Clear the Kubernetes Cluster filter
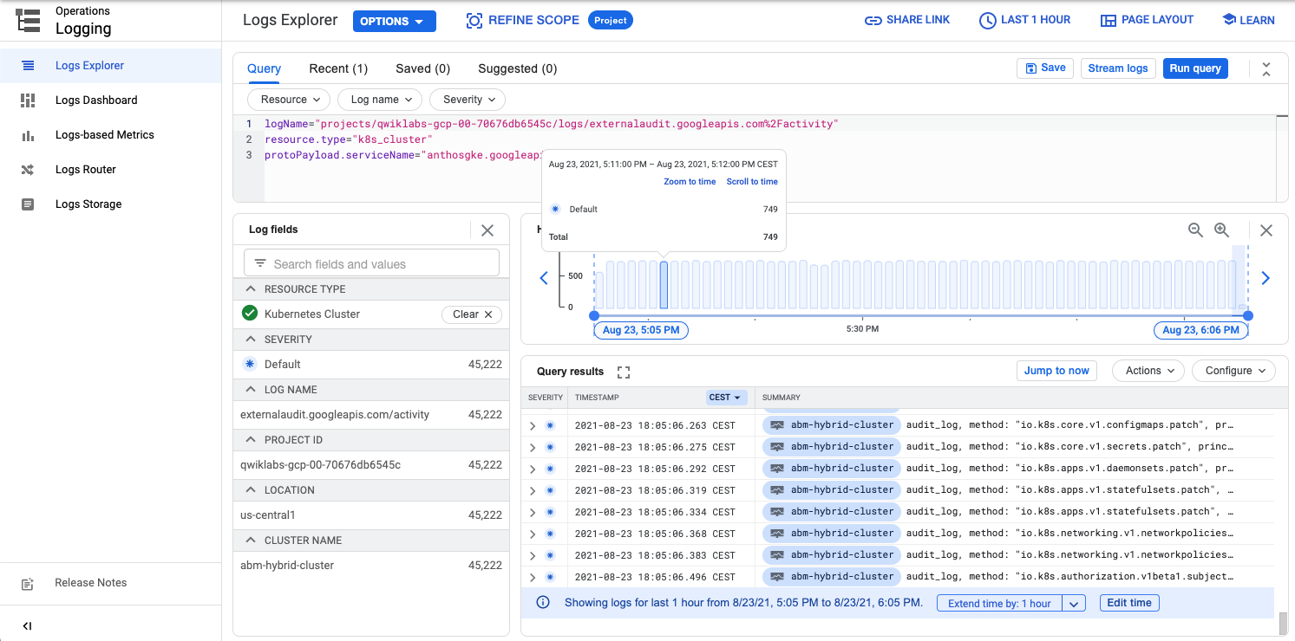This screenshot has width=1295, height=641. click(472, 314)
